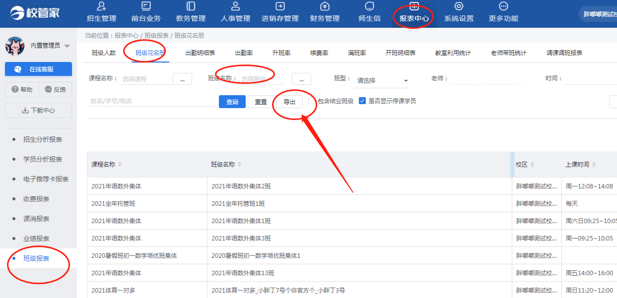The image size is (617, 298).
Task: Open the 出勤率 tab
Action: pos(244,53)
